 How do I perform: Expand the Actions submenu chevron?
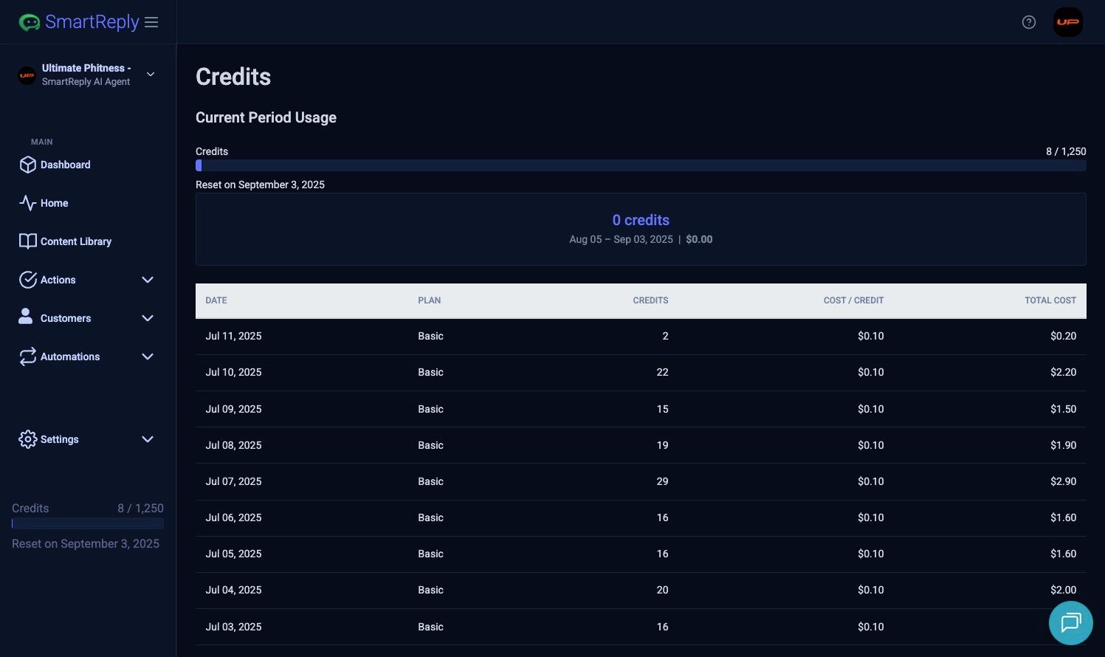coord(148,280)
